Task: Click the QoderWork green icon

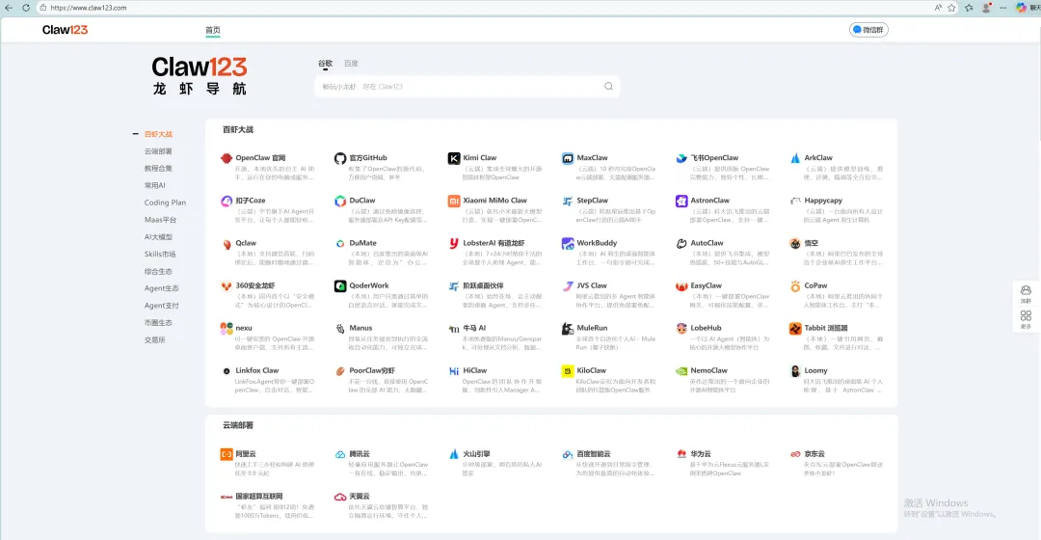Action: pos(340,285)
